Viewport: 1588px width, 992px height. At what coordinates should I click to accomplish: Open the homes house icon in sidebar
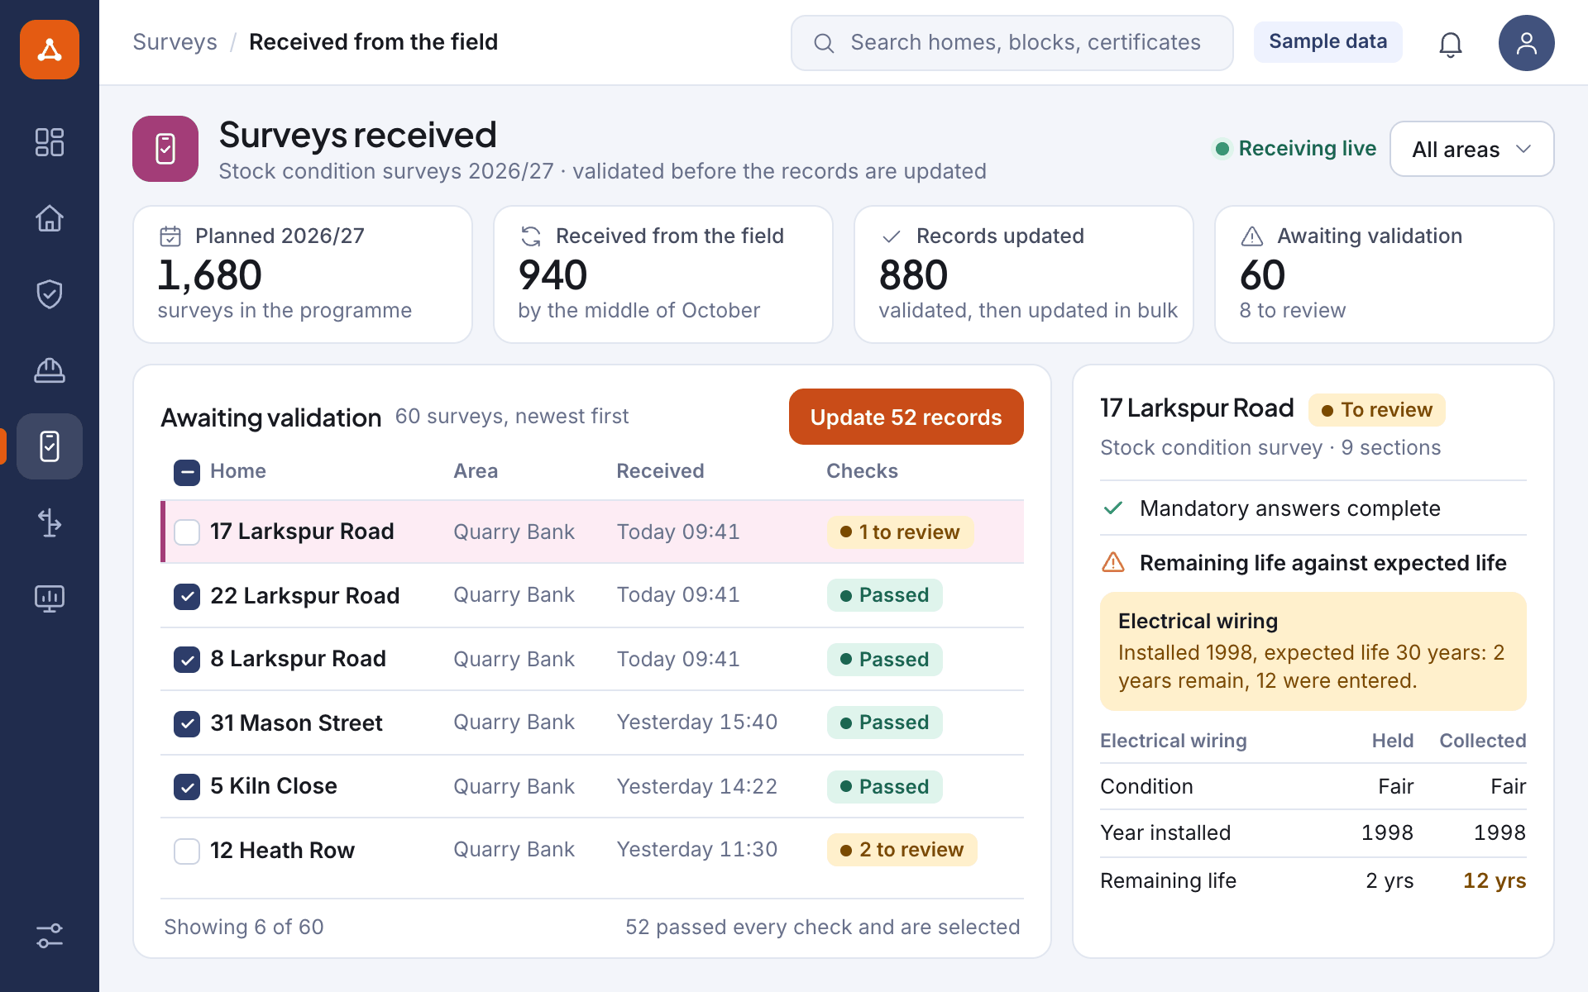[x=50, y=218]
